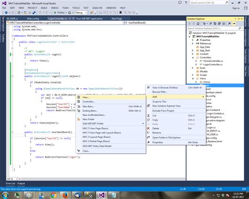This screenshot has height=199, width=249.
Task: Open the Server Explorer side tab
Action: point(3,24)
